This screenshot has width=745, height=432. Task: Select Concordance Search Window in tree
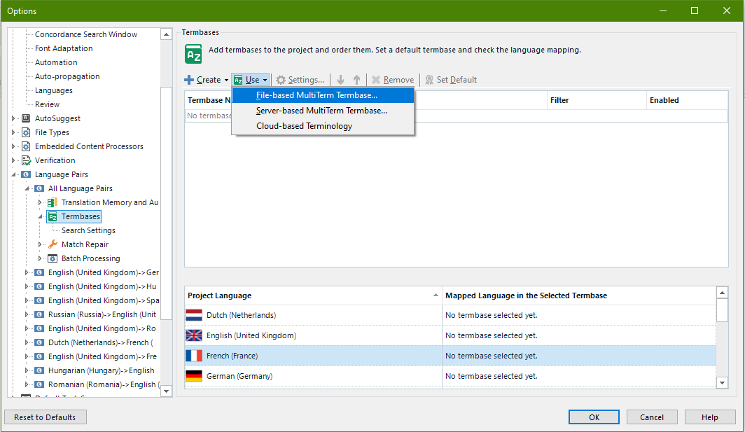point(86,34)
